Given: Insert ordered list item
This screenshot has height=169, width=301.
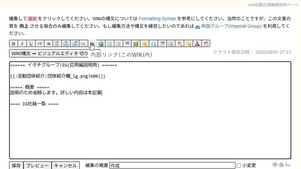Looking at the screenshot, I should click(x=110, y=44).
